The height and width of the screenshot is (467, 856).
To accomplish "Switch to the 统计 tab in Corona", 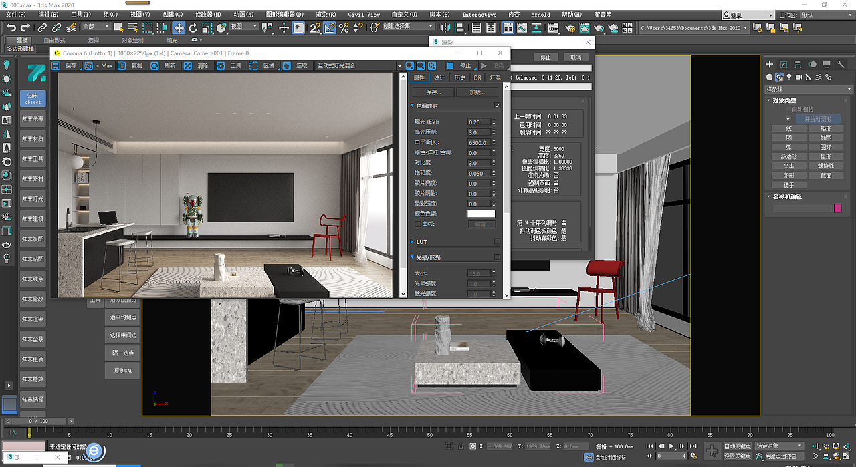I will pyautogui.click(x=439, y=77).
